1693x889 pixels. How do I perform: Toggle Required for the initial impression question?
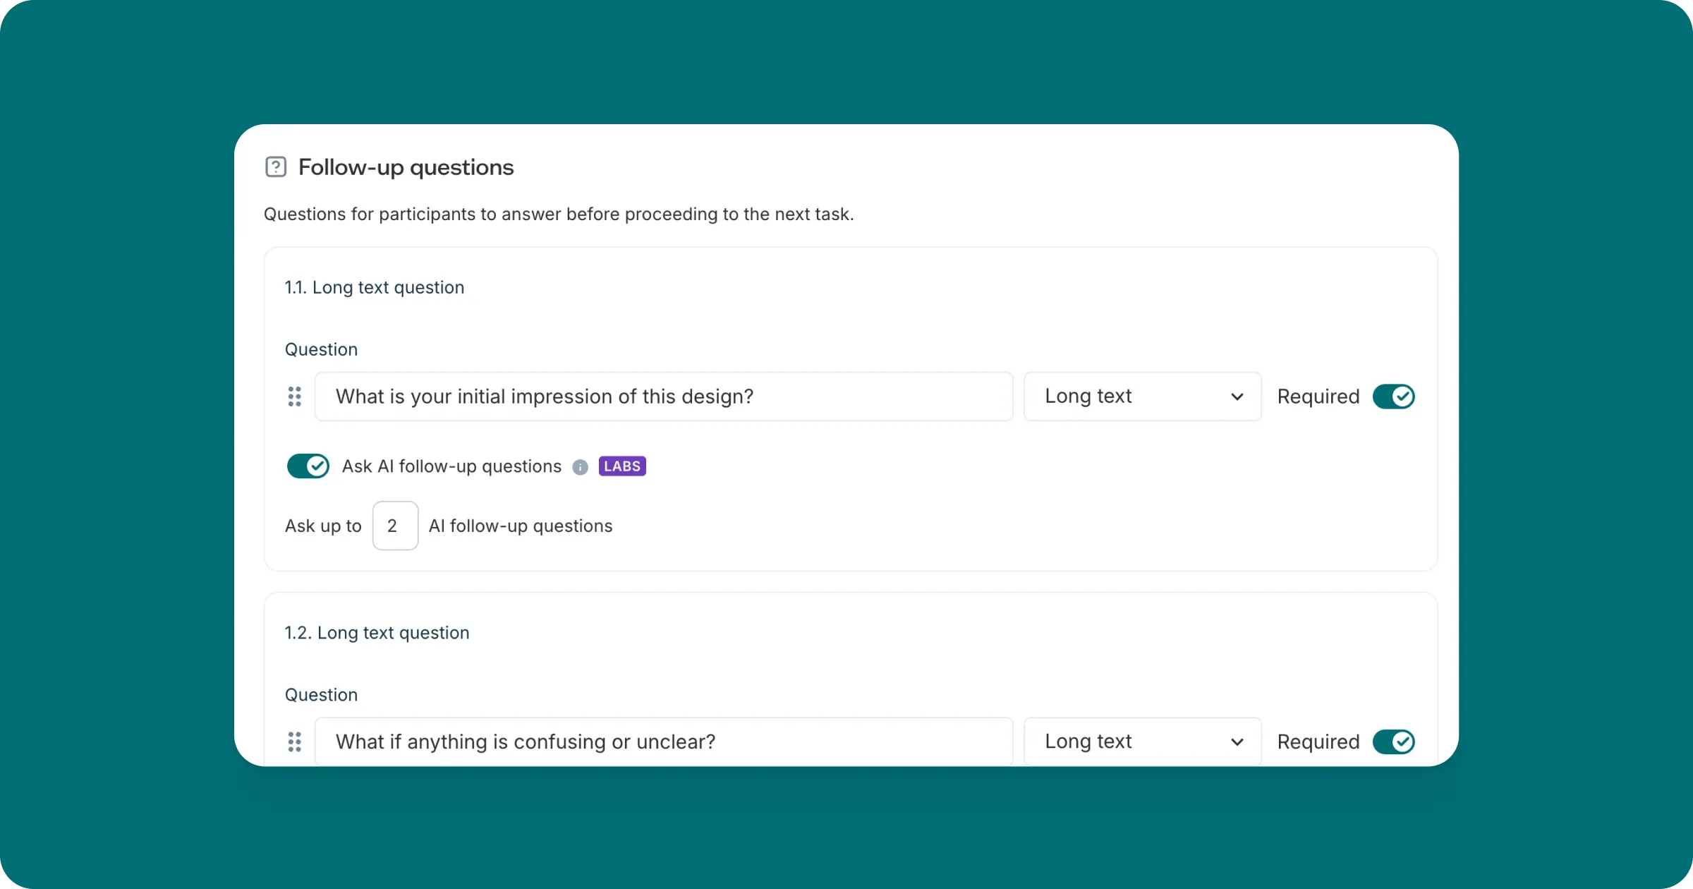coord(1393,397)
